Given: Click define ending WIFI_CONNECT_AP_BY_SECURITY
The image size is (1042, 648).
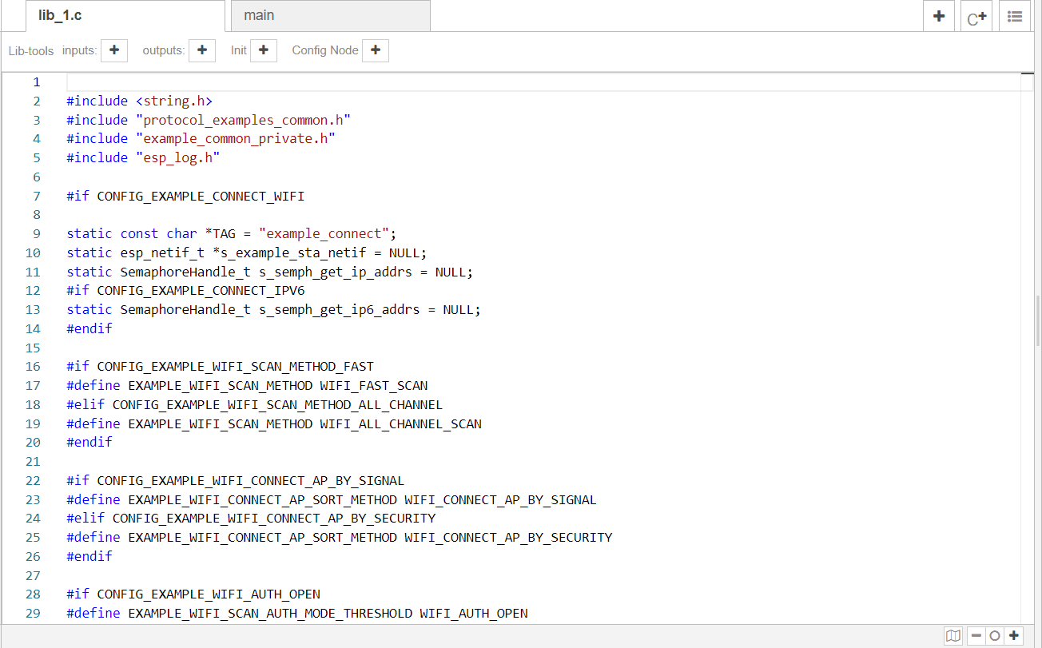Looking at the screenshot, I should 340,538.
